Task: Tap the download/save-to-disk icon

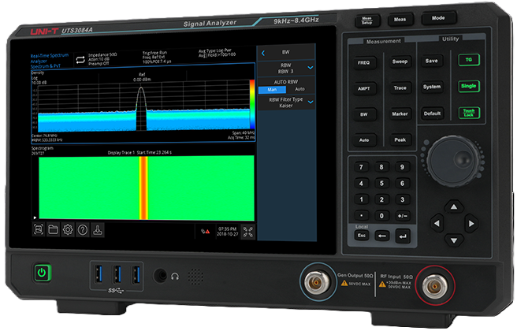Action: click(97, 230)
